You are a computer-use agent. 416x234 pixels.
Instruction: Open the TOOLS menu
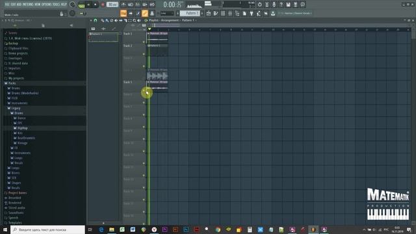[56, 5]
